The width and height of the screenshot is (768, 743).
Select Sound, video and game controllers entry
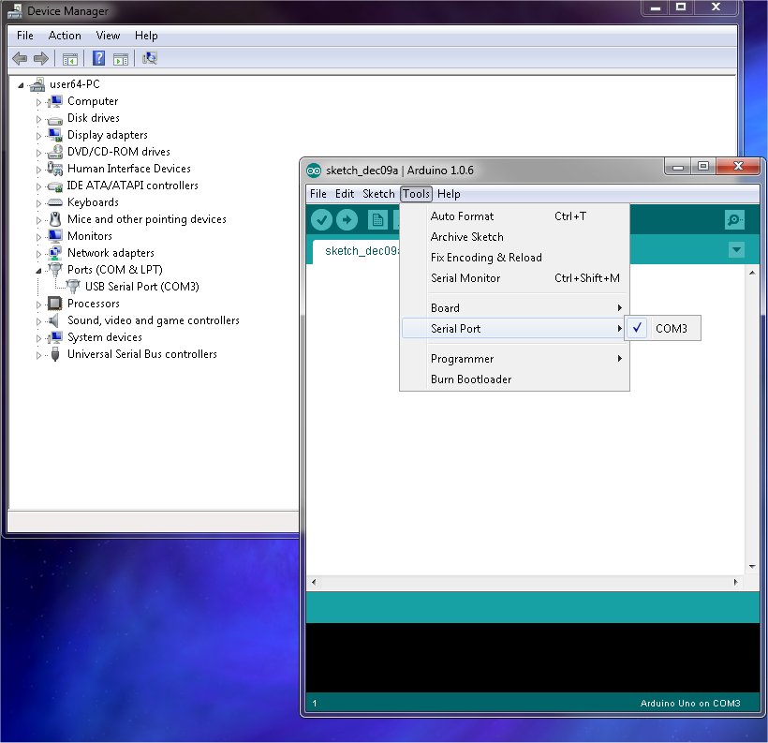click(x=154, y=320)
